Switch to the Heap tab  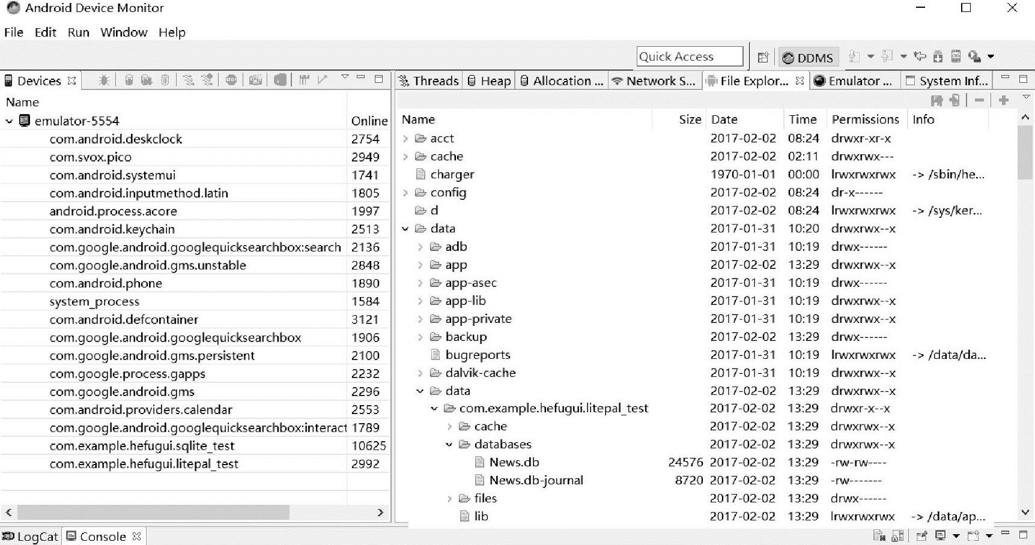pyautogui.click(x=489, y=81)
